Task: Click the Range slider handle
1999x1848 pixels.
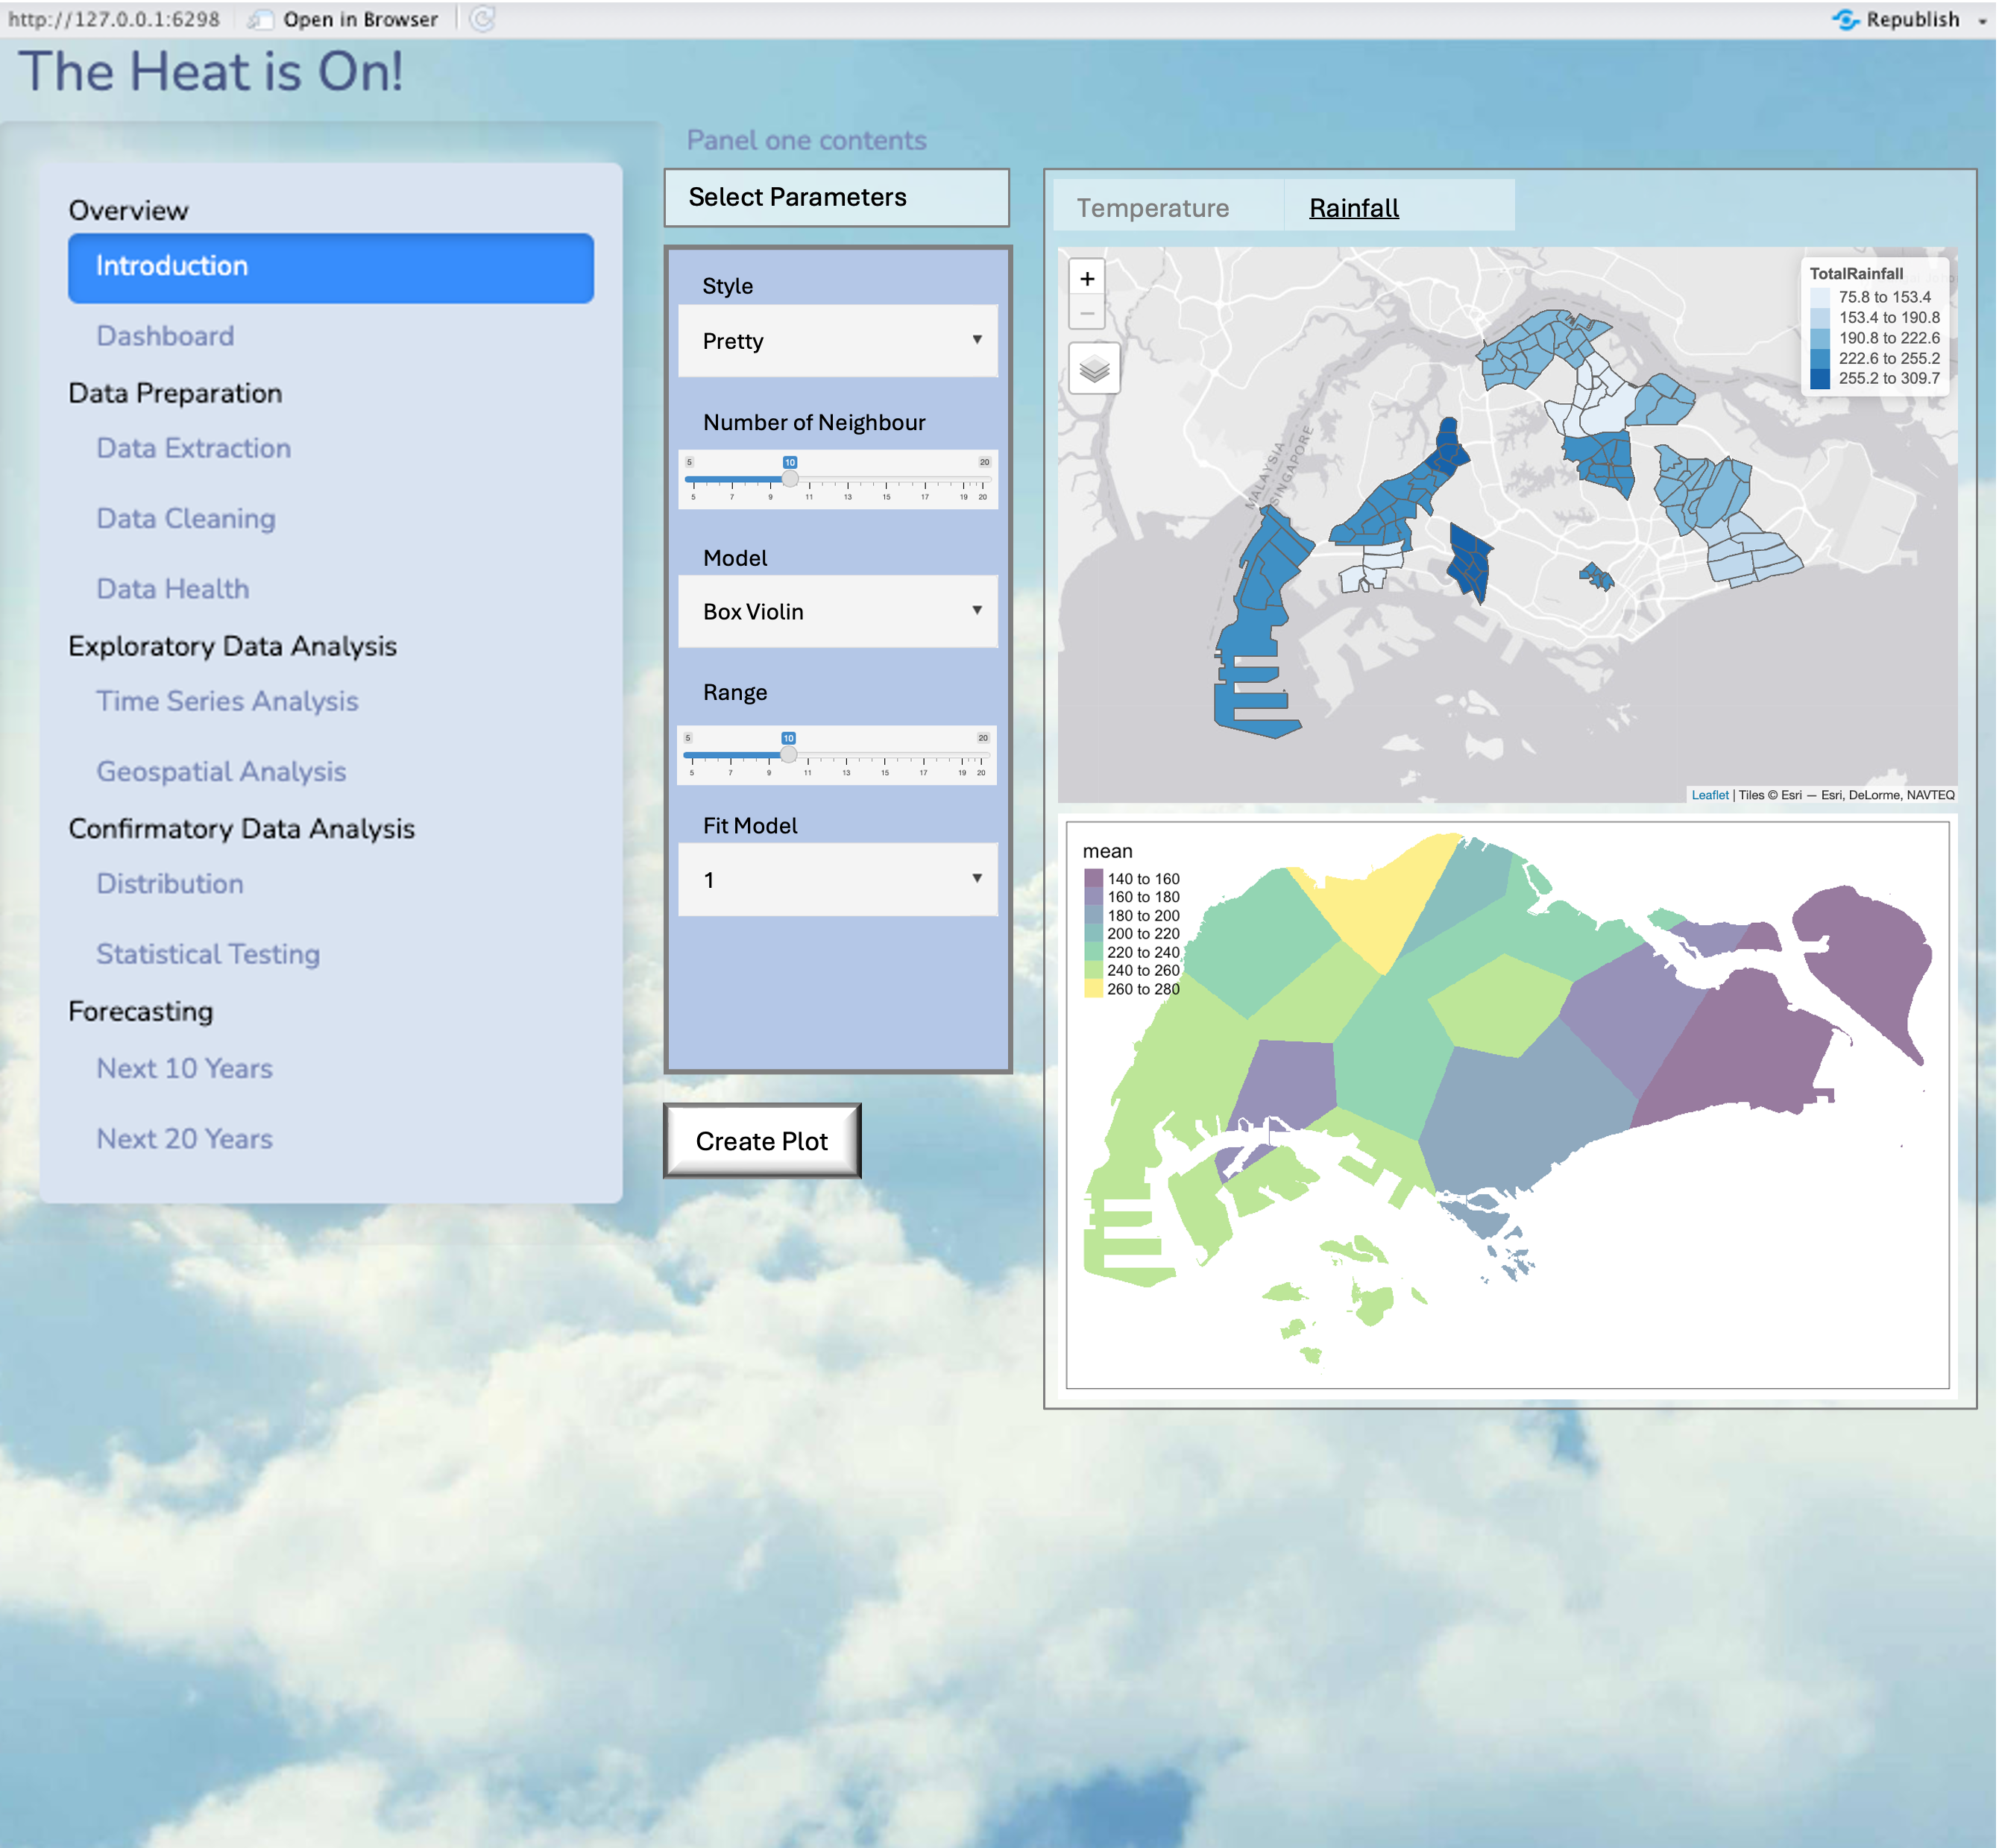Action: [788, 755]
